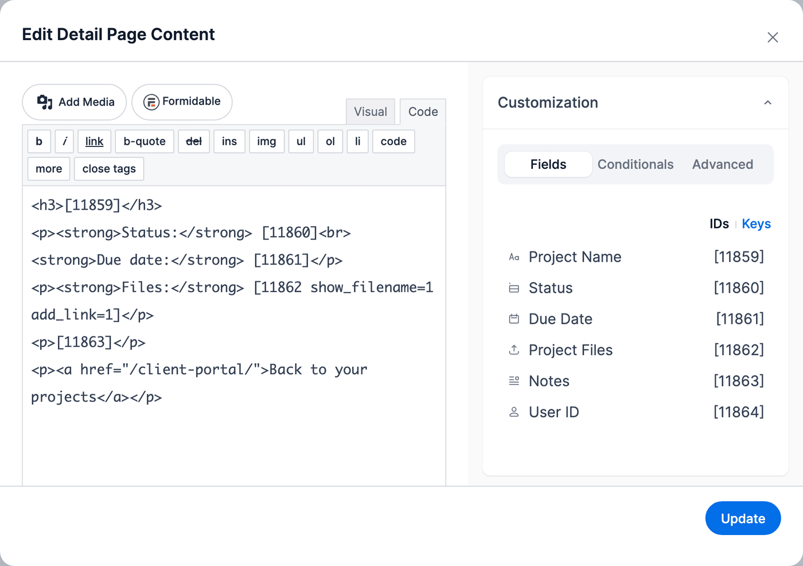
Task: Click the [11864] shortcode in field list
Action: pos(739,412)
